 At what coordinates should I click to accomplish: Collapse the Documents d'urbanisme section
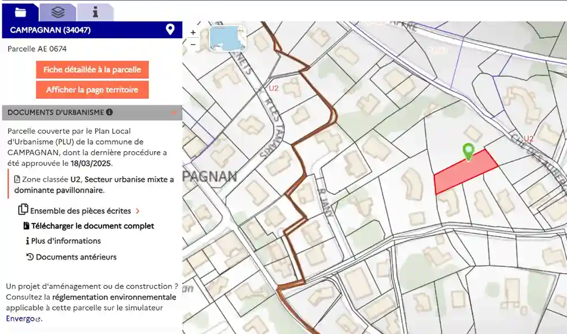pyautogui.click(x=174, y=112)
